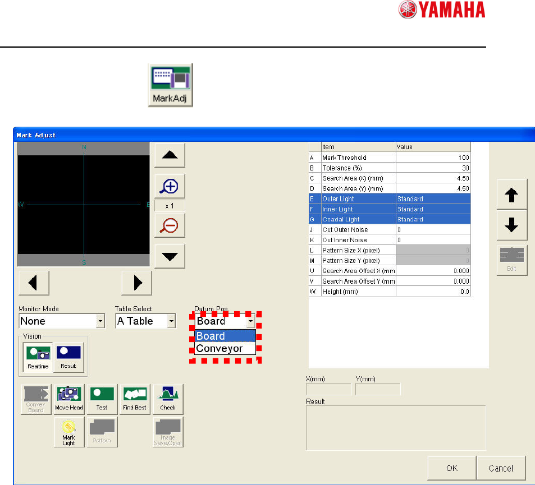Confirm with the OK button

(451, 468)
